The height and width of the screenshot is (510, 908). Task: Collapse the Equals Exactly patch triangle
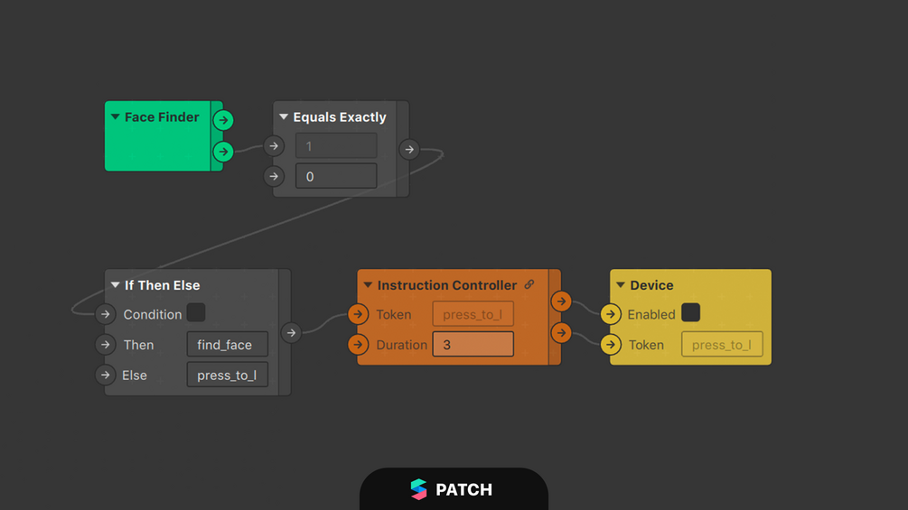tap(284, 116)
